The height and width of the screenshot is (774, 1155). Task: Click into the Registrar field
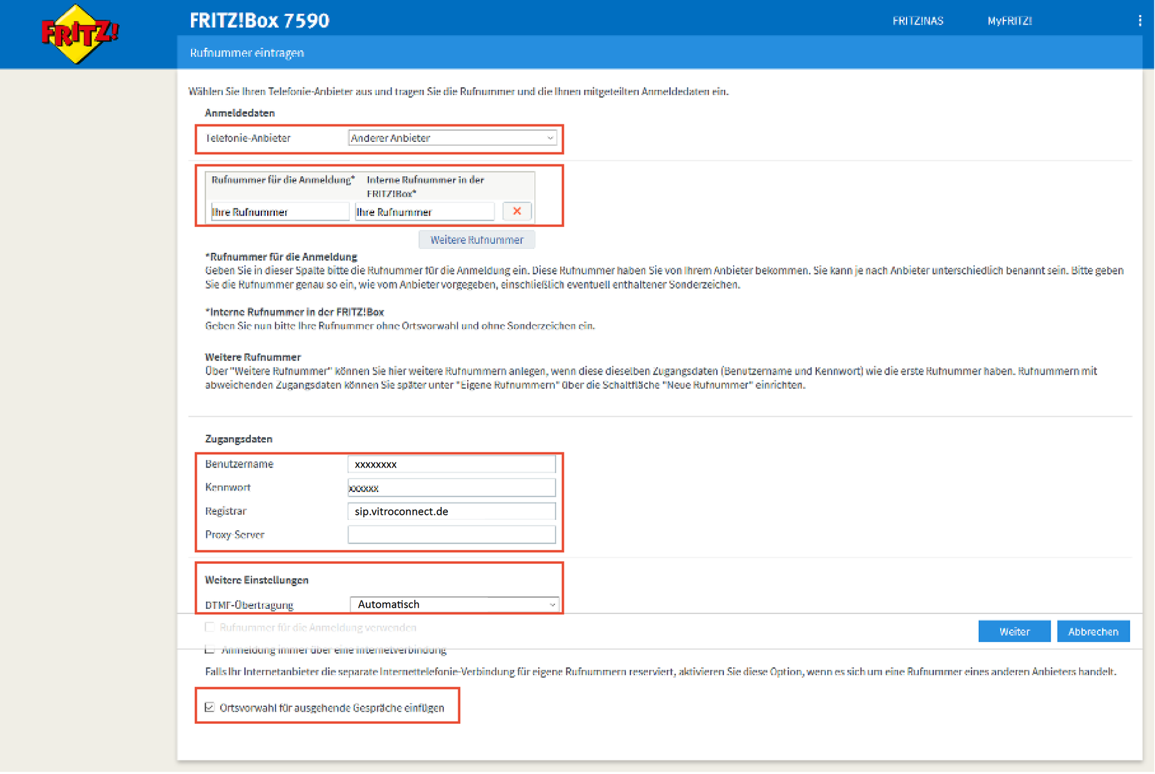pyautogui.click(x=452, y=511)
